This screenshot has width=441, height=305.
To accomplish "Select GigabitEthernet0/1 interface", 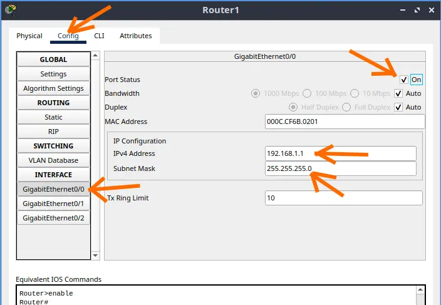I will 53,204.
